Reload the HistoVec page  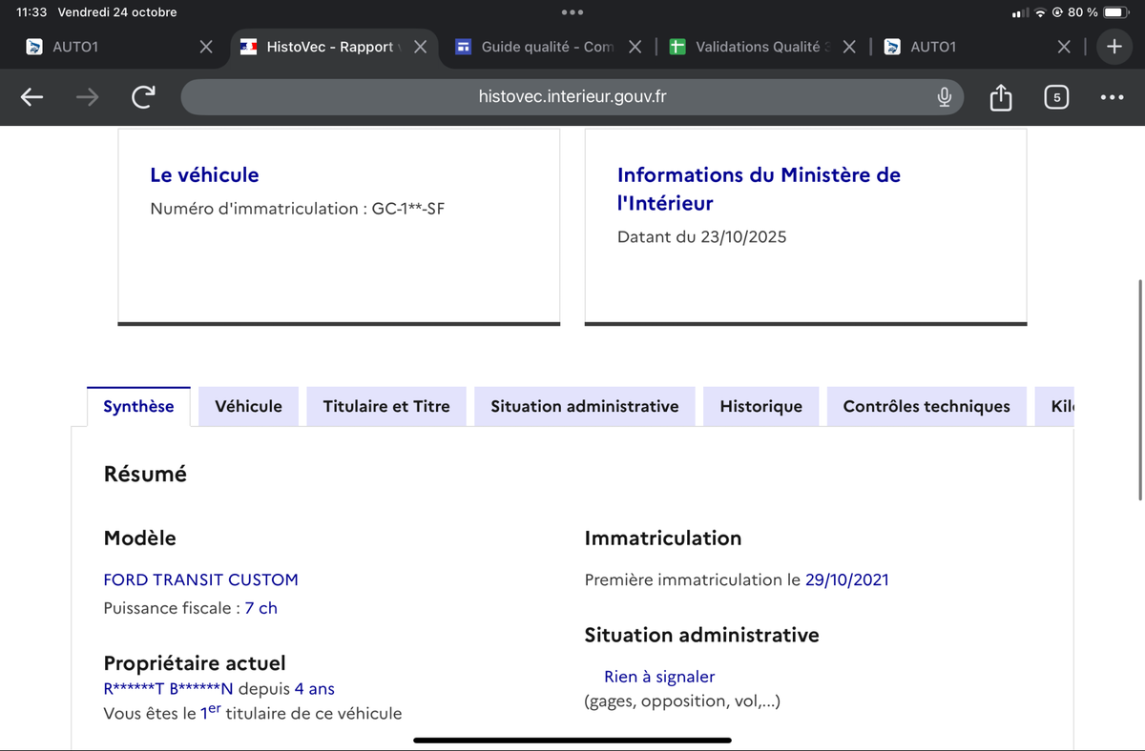pyautogui.click(x=143, y=96)
